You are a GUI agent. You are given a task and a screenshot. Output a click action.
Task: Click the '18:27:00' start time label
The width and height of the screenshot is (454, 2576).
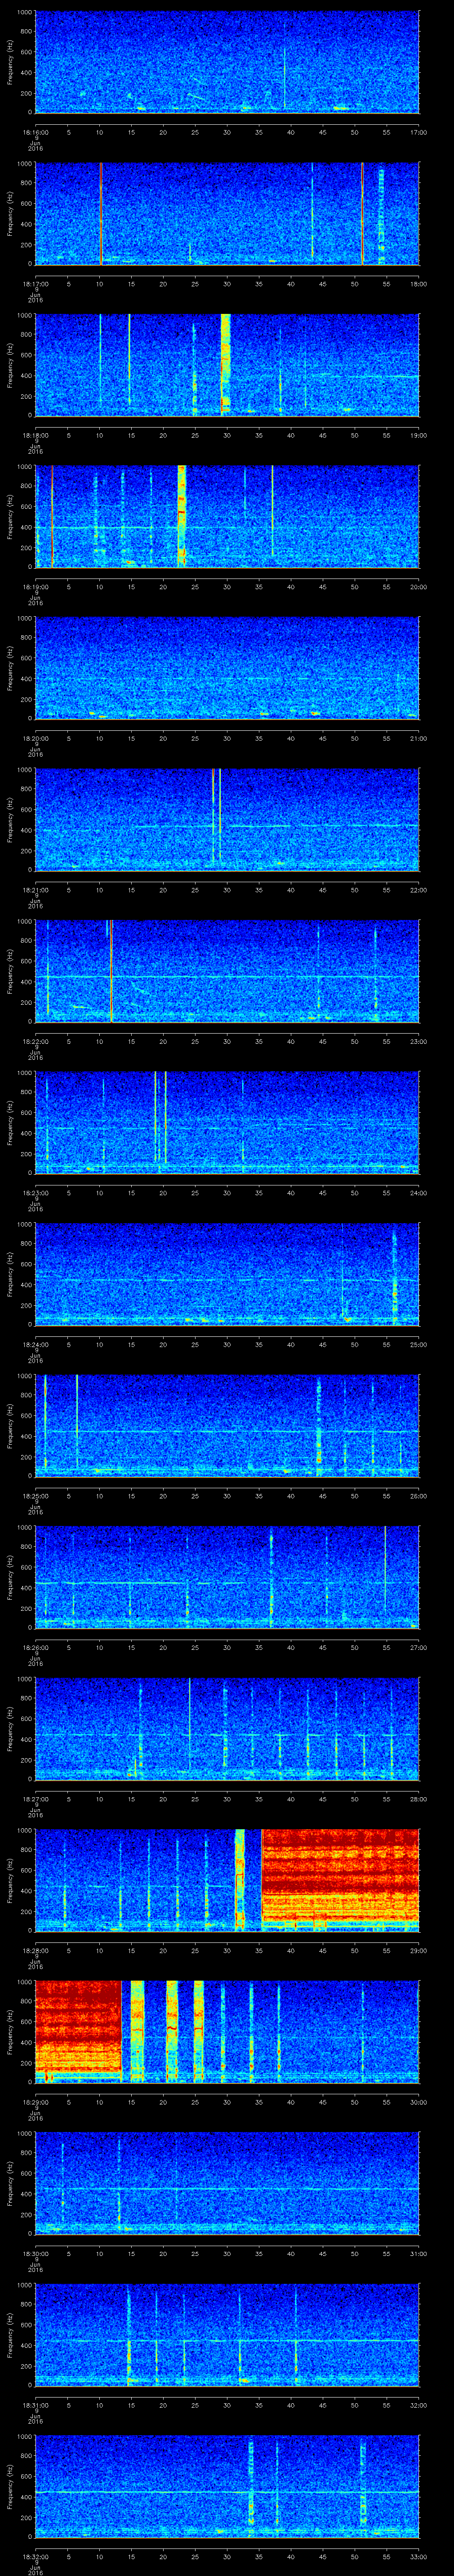[x=35, y=1798]
